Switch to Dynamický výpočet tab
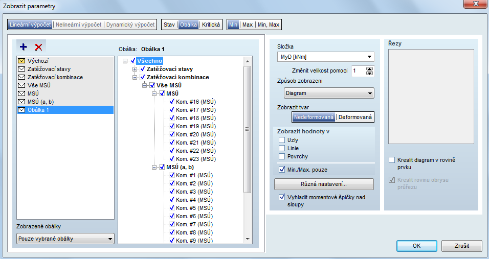Screen dimensions: 489x259 (130, 25)
